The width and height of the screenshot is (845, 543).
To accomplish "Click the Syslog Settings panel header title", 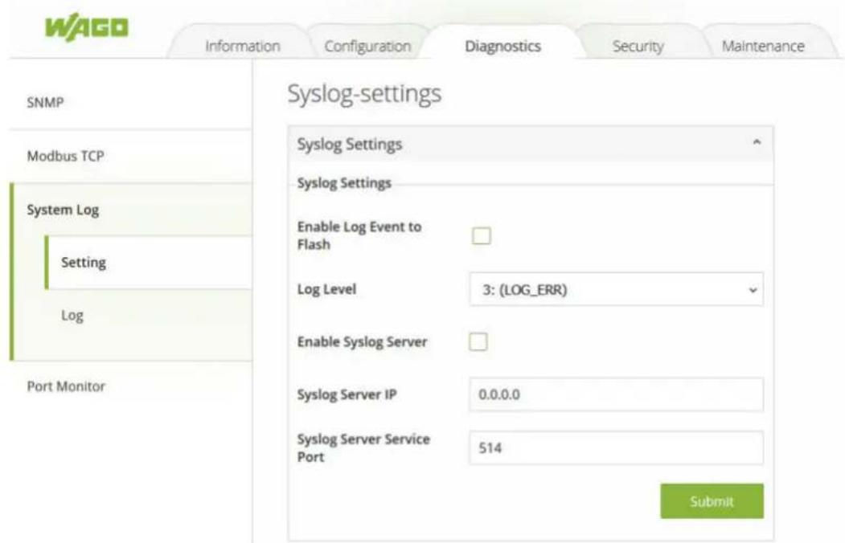I will [x=350, y=145].
